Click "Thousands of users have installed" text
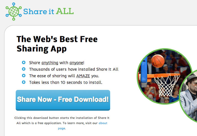The image size is (197, 136). (62, 69)
